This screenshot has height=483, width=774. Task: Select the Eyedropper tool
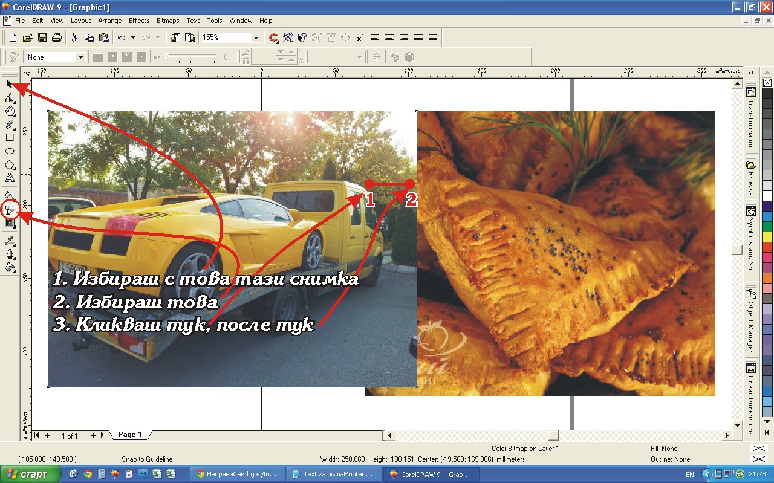[x=10, y=241]
